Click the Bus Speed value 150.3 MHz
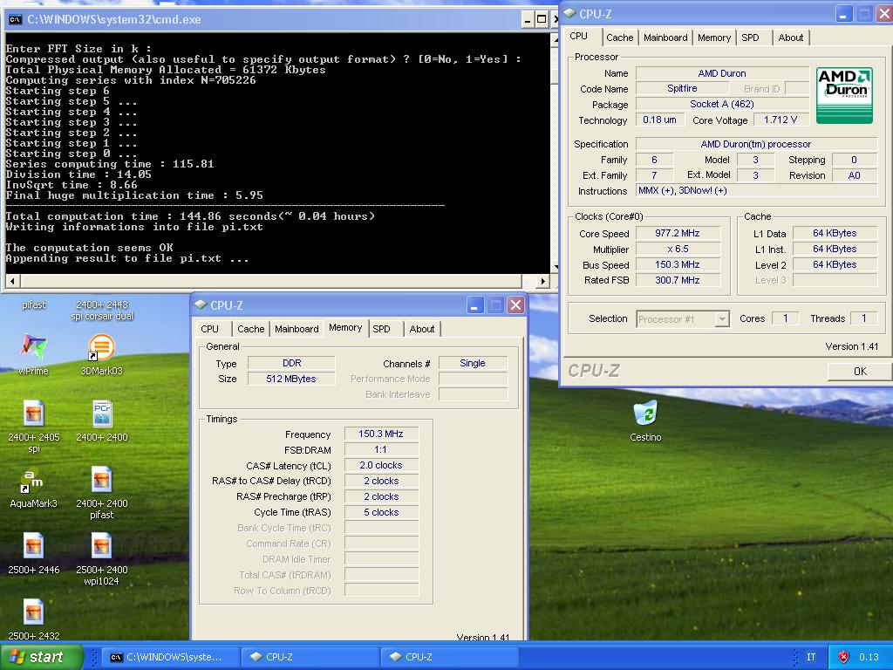The height and width of the screenshot is (670, 893). click(x=678, y=264)
